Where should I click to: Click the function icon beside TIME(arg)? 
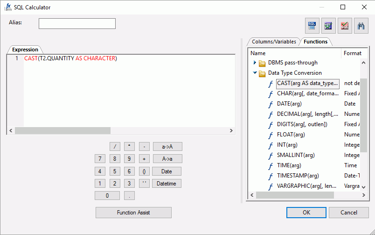271,166
